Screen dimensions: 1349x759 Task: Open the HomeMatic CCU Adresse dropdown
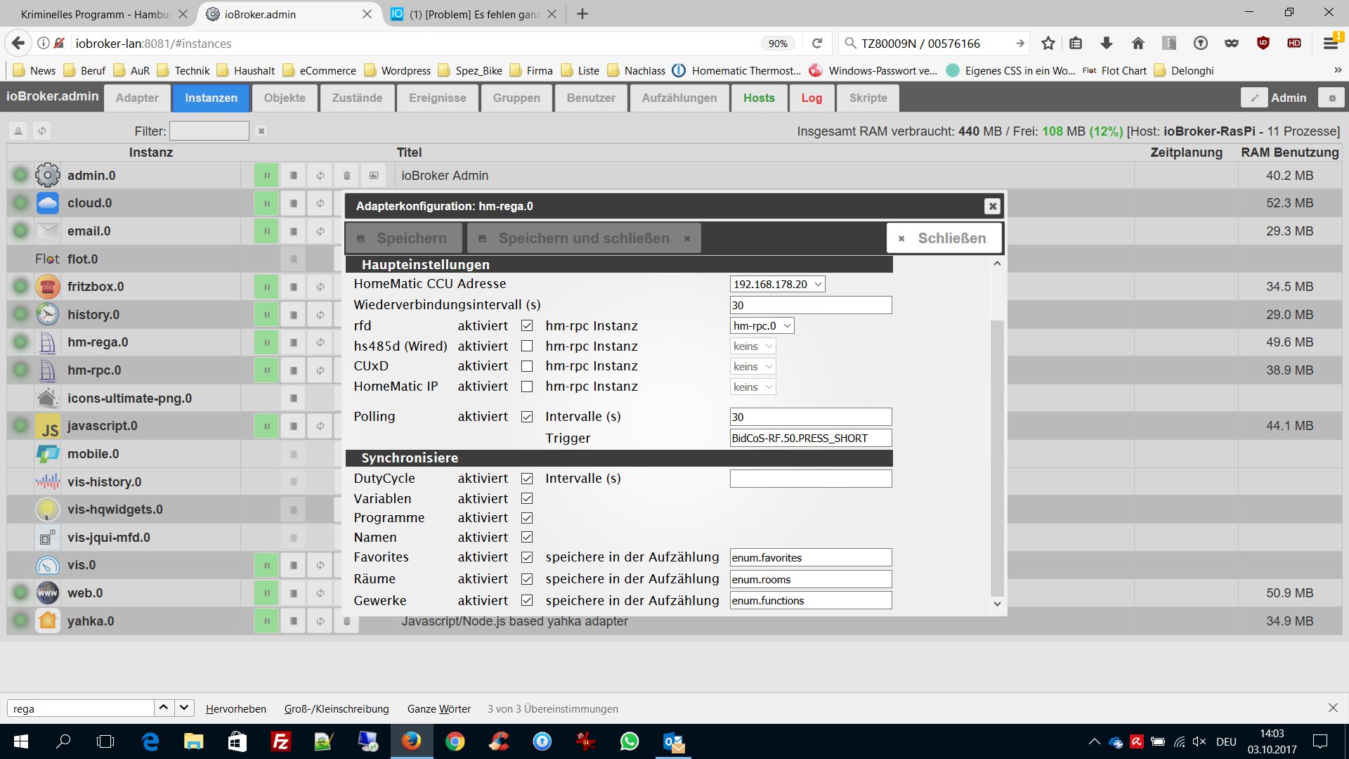pyautogui.click(x=776, y=285)
